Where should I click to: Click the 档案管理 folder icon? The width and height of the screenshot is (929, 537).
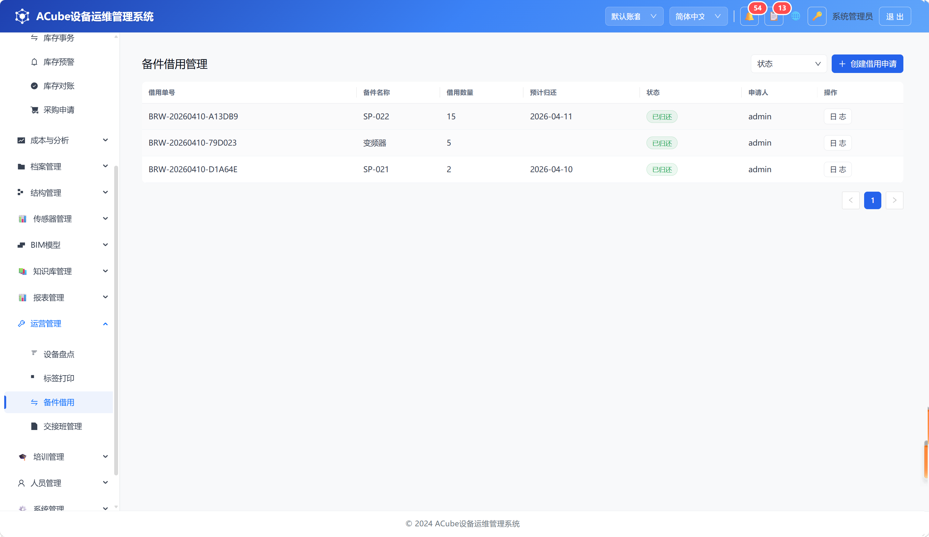(x=21, y=167)
